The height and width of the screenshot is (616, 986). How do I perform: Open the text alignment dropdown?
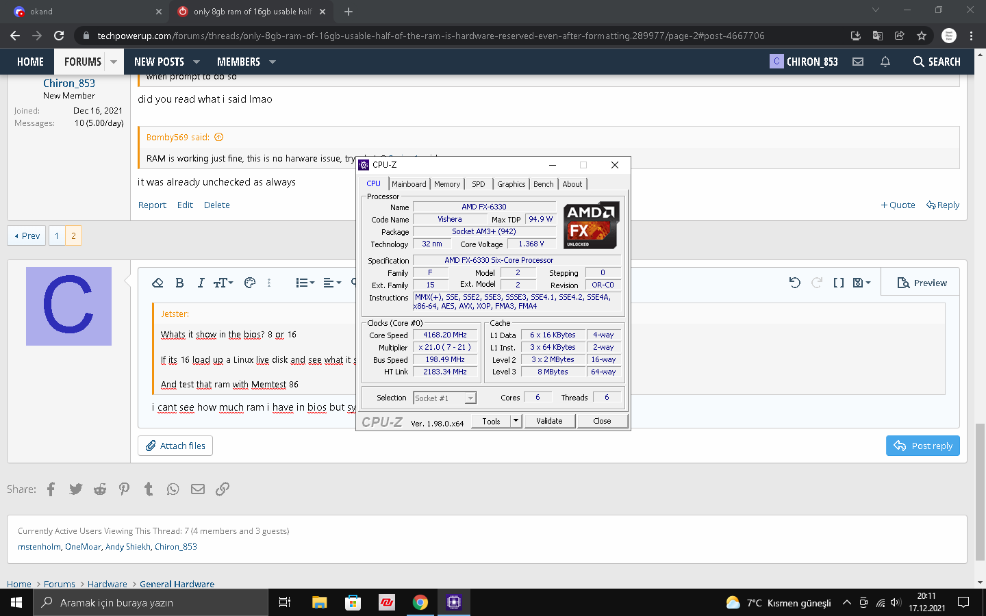point(332,283)
